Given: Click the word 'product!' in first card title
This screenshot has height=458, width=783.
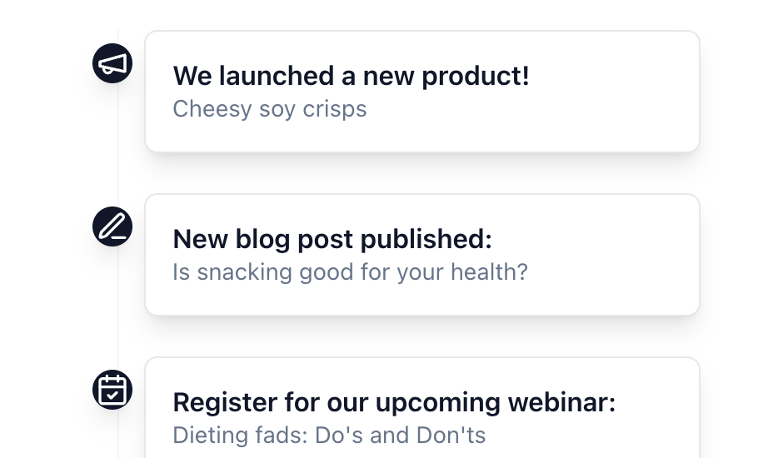Looking at the screenshot, I should pyautogui.click(x=475, y=76).
